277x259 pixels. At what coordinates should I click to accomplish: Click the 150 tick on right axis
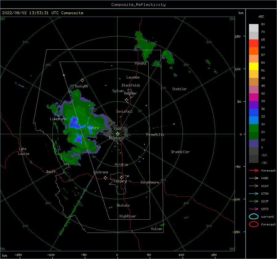pyautogui.click(x=238, y=36)
